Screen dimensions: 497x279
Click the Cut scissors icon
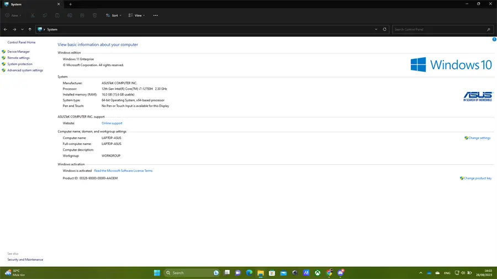33,15
